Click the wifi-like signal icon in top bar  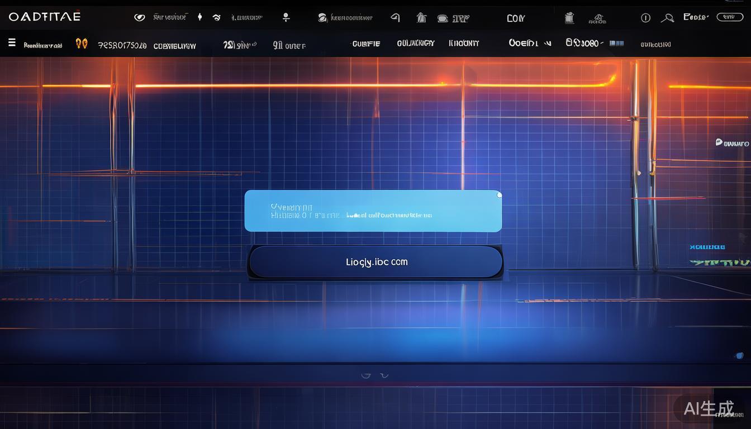pos(217,18)
